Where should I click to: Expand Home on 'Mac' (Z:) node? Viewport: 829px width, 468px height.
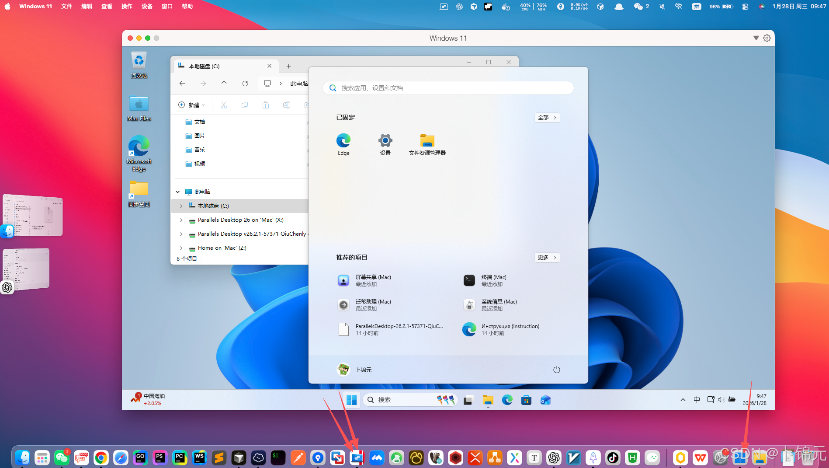(181, 248)
